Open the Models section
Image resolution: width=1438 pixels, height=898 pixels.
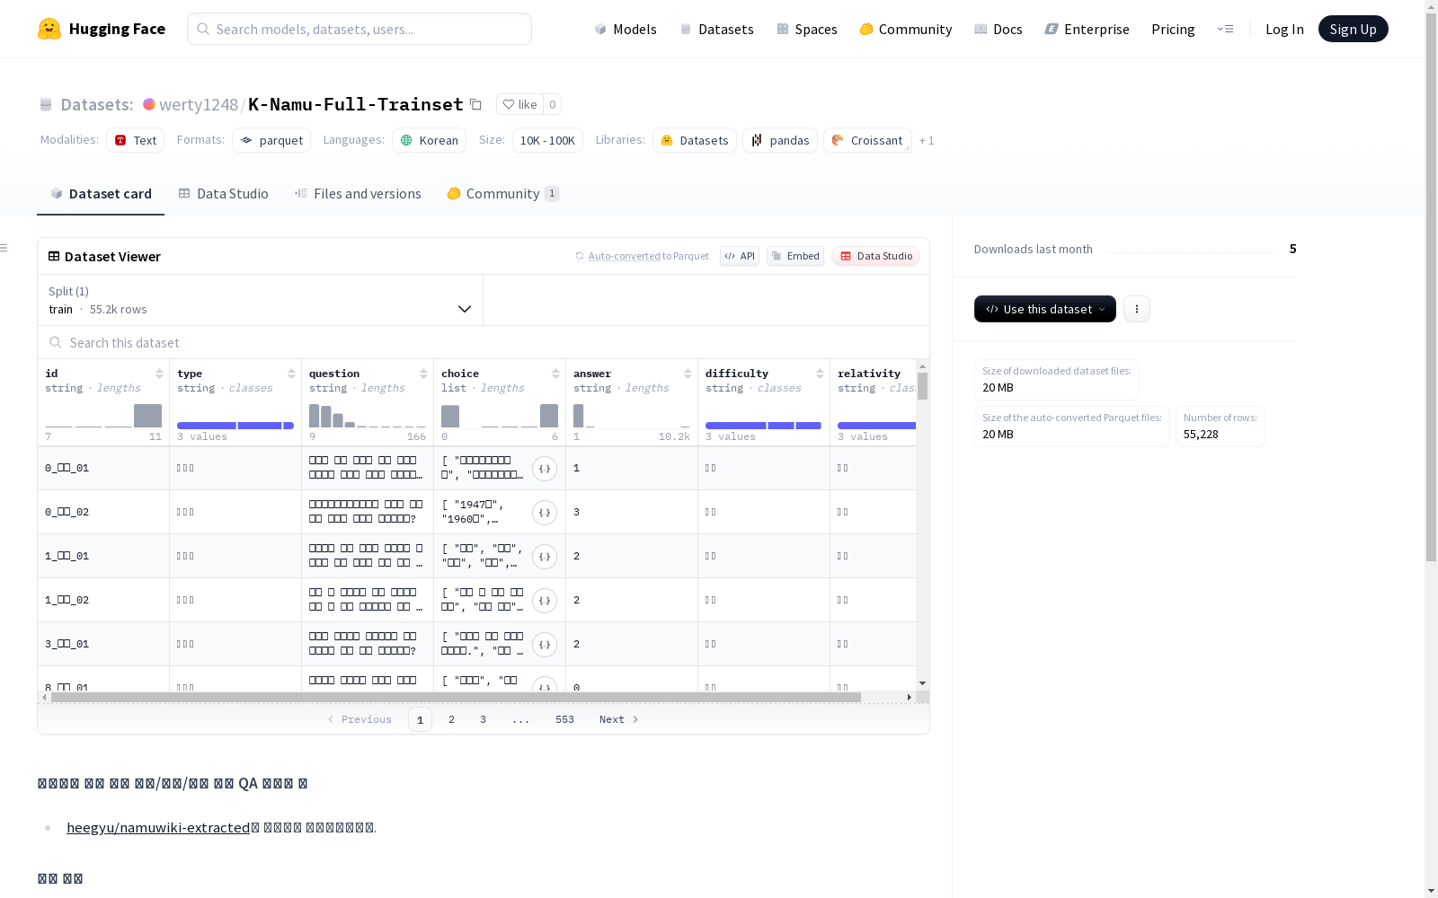tap(626, 29)
